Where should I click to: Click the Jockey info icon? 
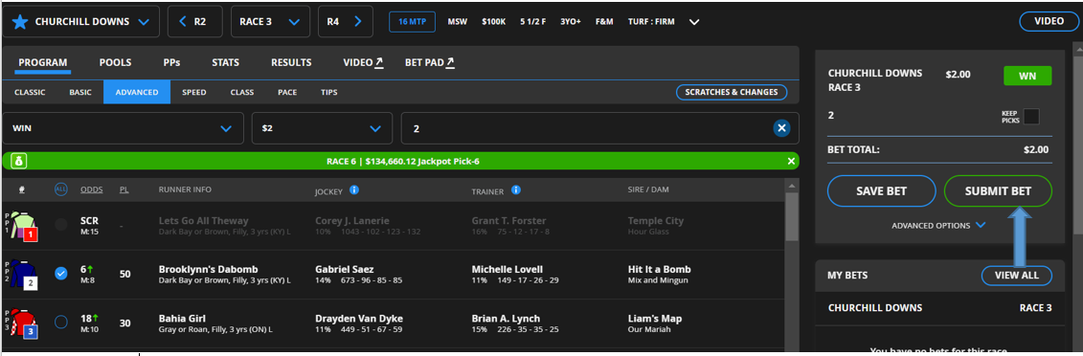coord(354,189)
